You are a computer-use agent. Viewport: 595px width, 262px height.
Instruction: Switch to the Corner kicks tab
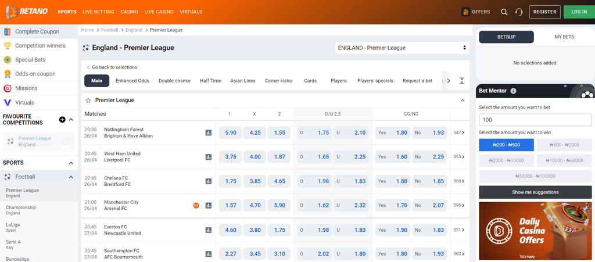(278, 81)
